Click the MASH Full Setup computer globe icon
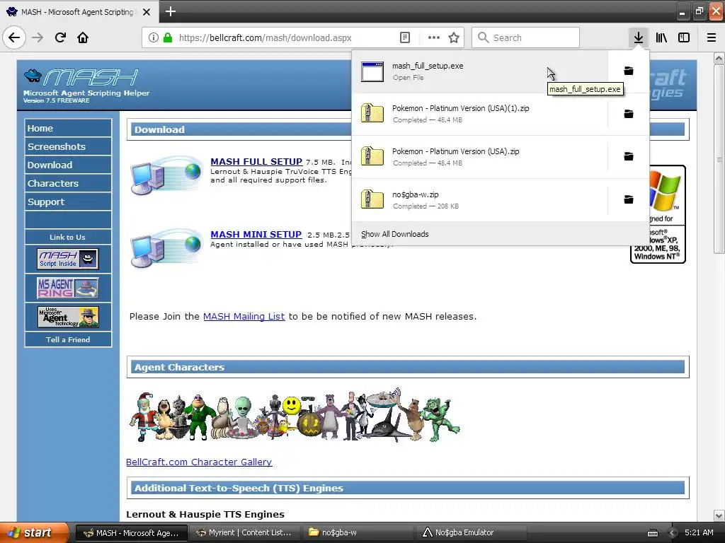 (x=166, y=174)
